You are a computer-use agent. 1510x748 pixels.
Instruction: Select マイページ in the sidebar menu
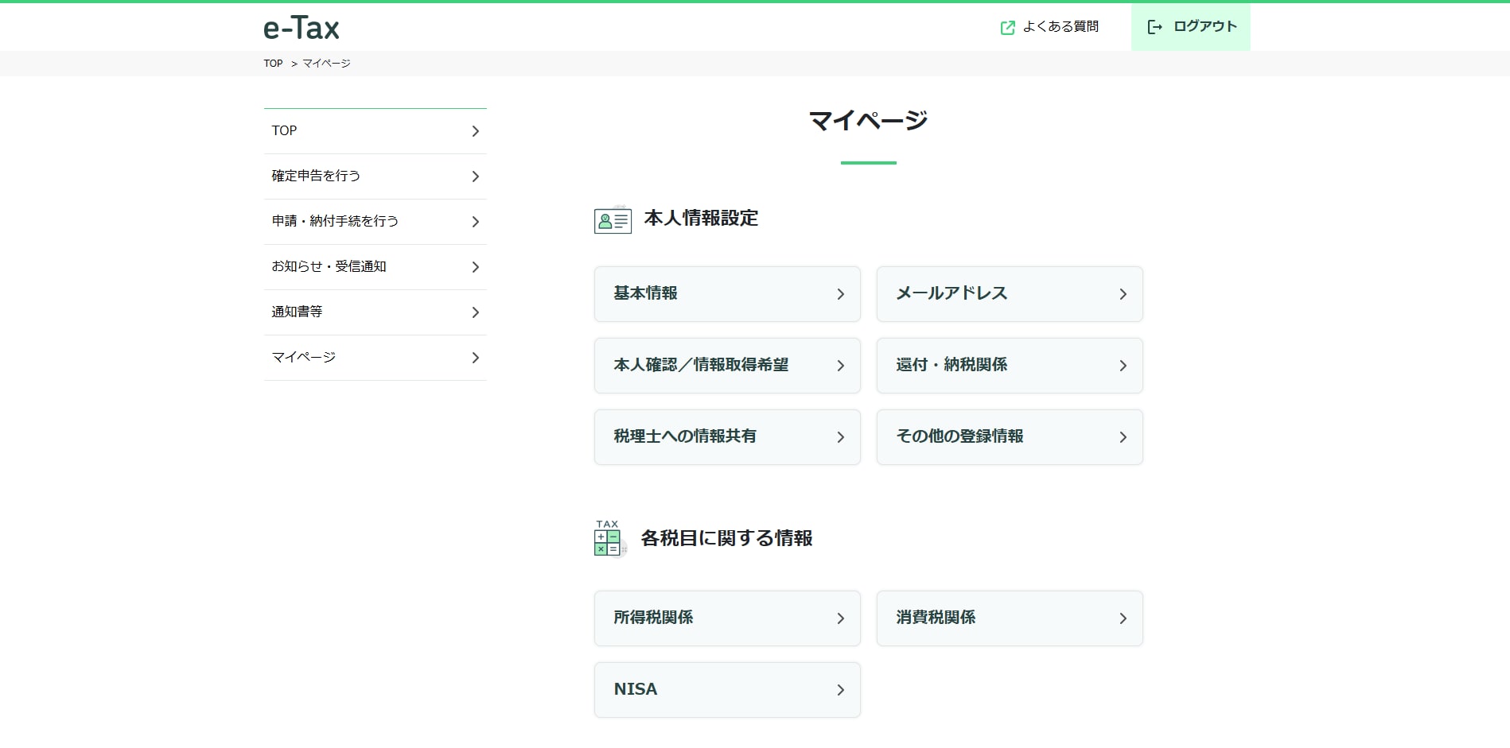(375, 358)
